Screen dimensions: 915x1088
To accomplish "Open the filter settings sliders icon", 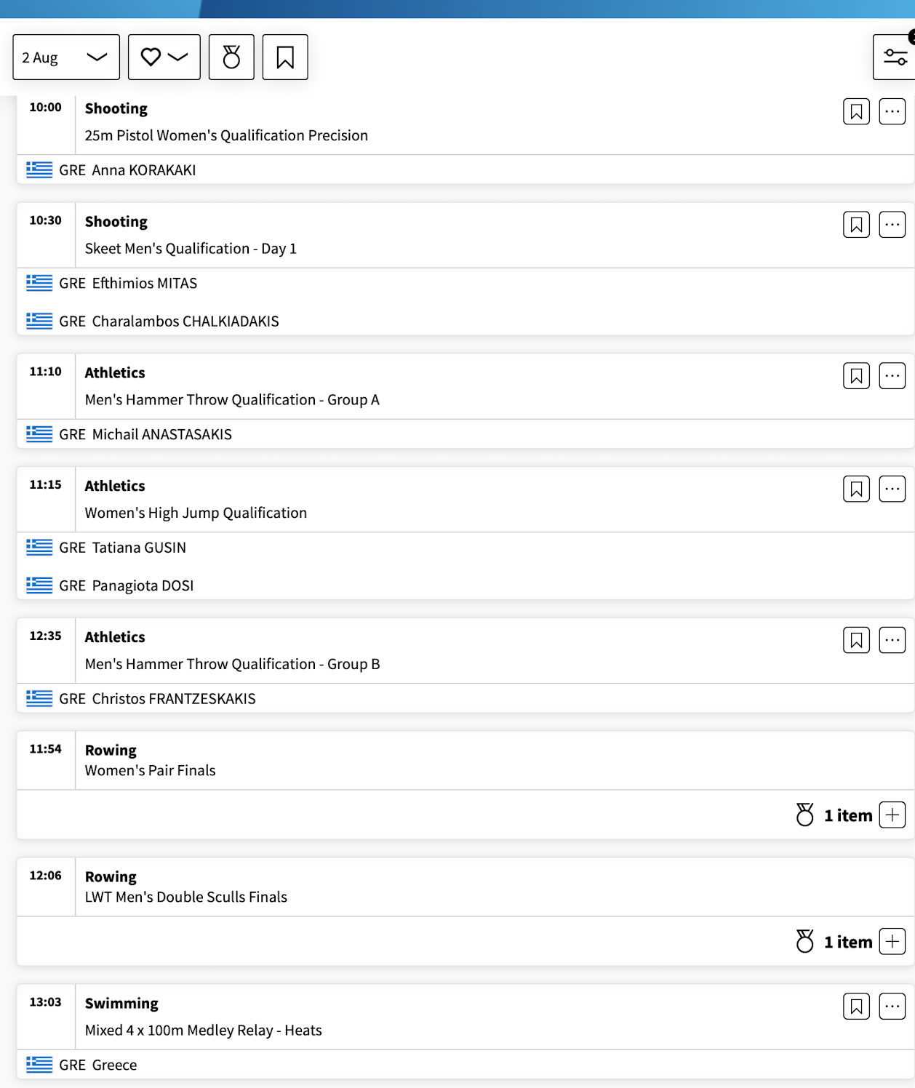I will tap(895, 57).
